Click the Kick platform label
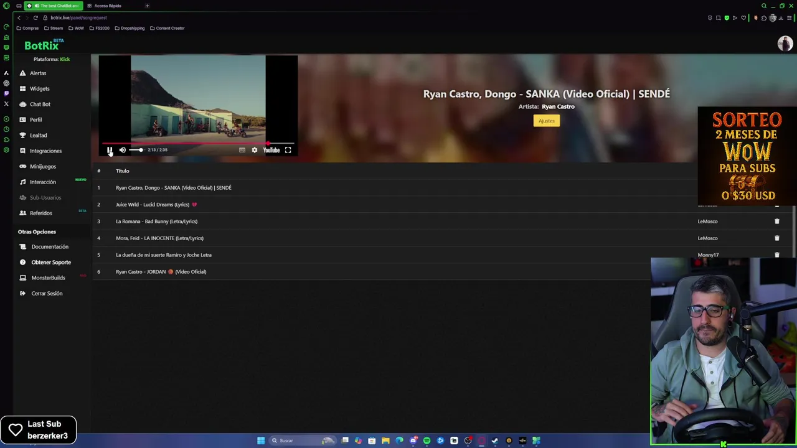Viewport: 797px width, 448px height. (65, 59)
